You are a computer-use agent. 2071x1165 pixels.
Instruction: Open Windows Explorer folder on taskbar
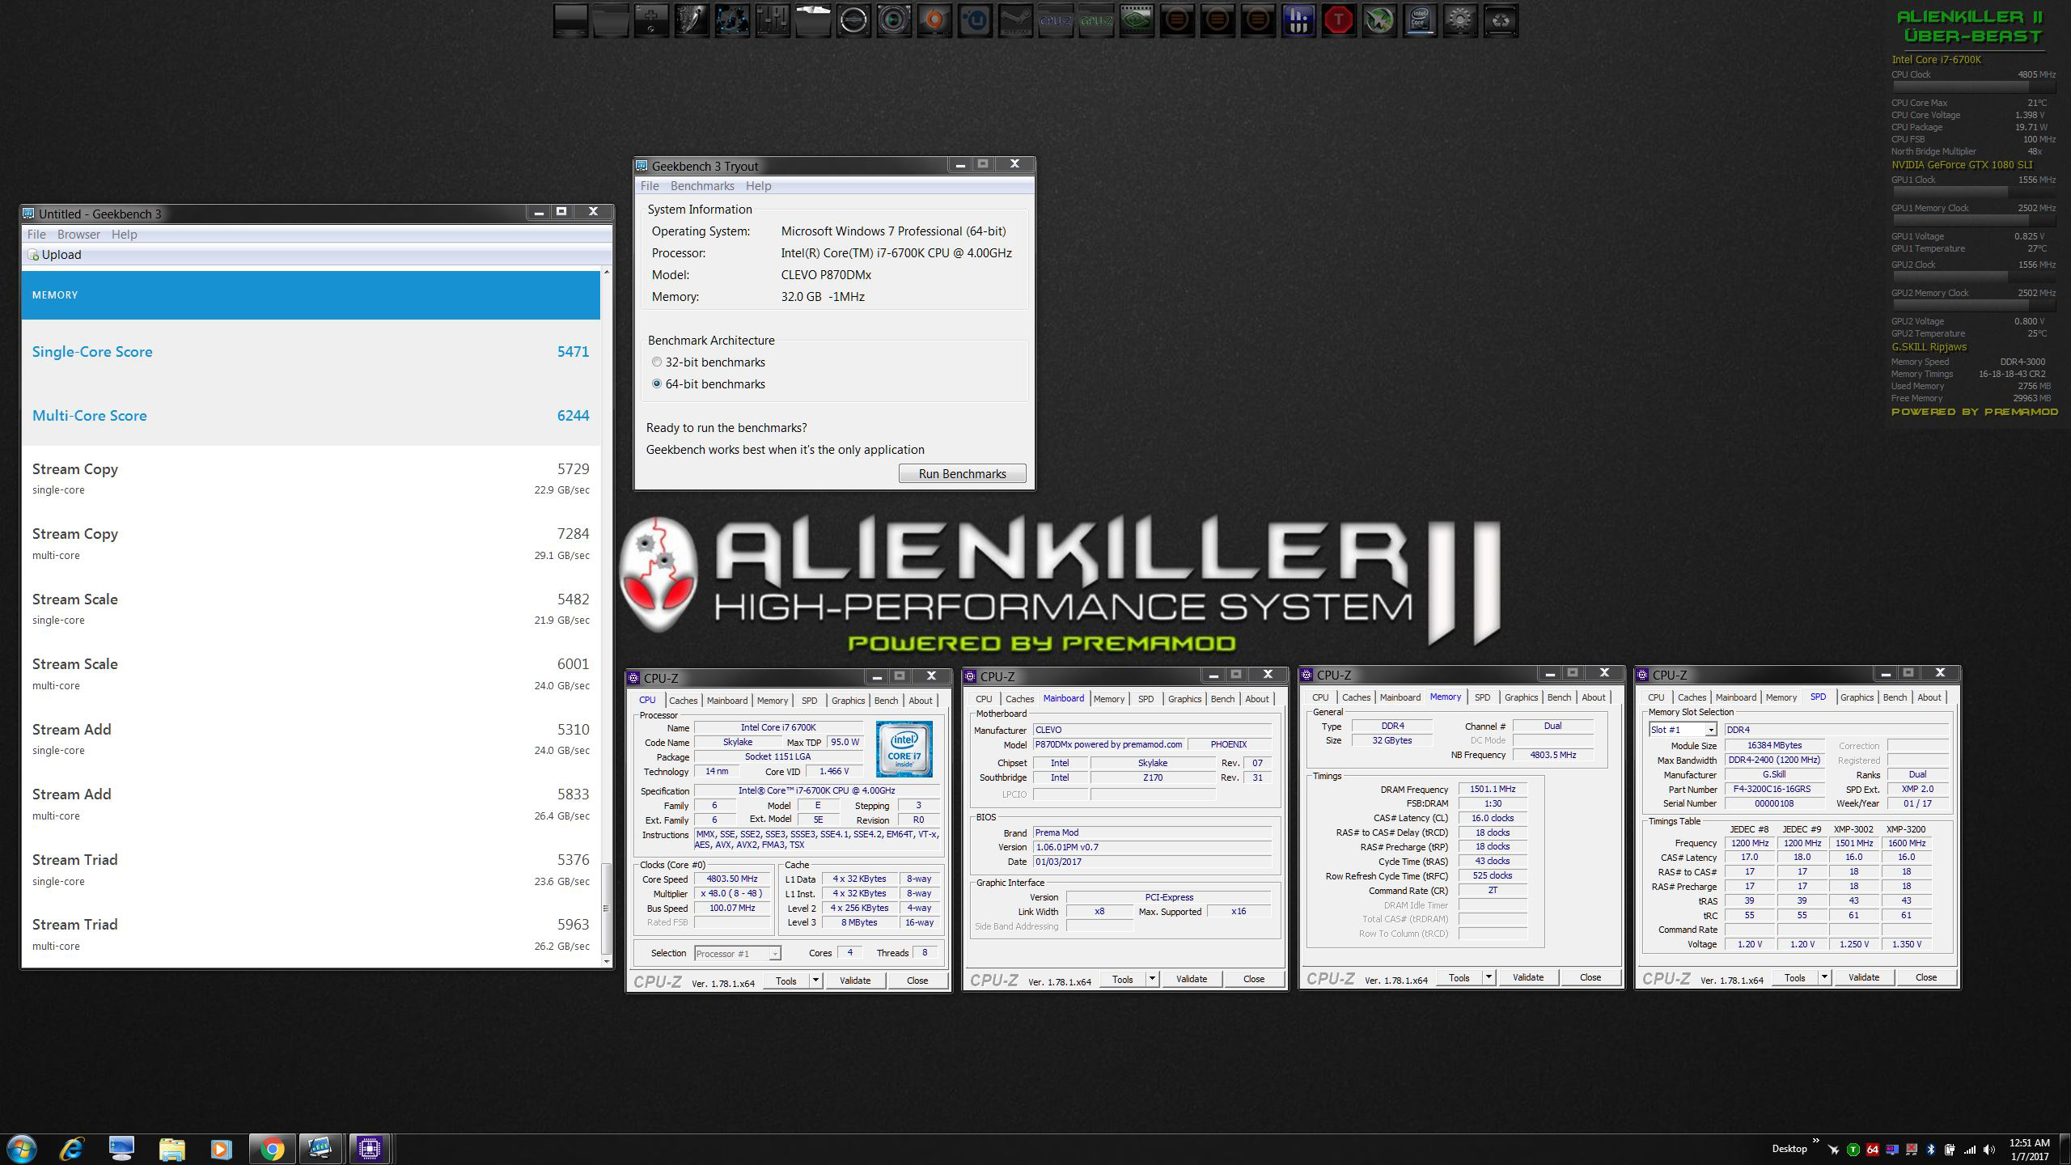(172, 1149)
